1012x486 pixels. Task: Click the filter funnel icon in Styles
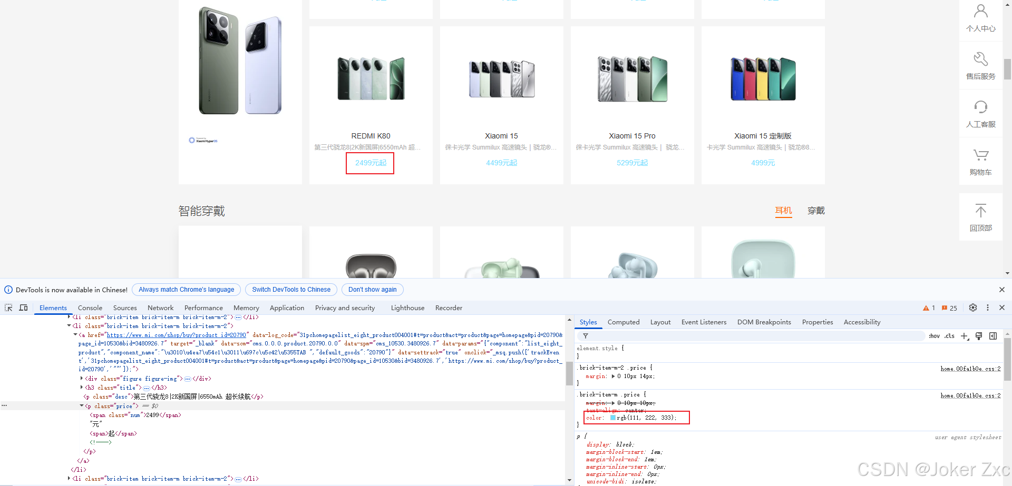tap(586, 336)
